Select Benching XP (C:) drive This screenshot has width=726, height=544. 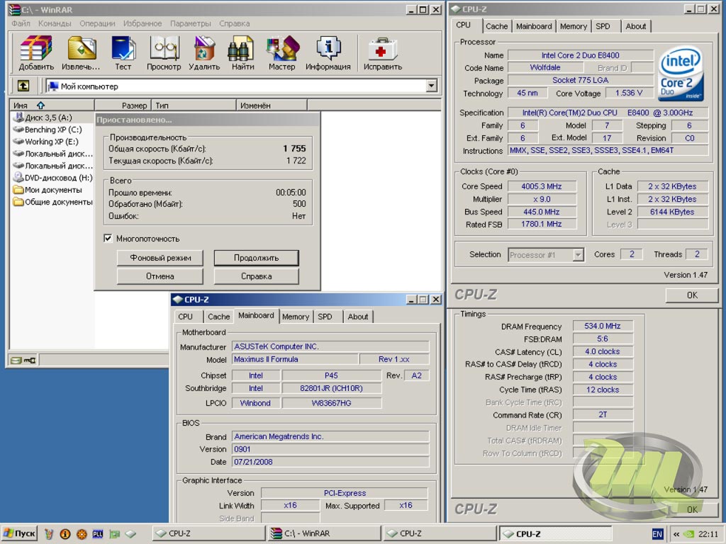tap(52, 130)
